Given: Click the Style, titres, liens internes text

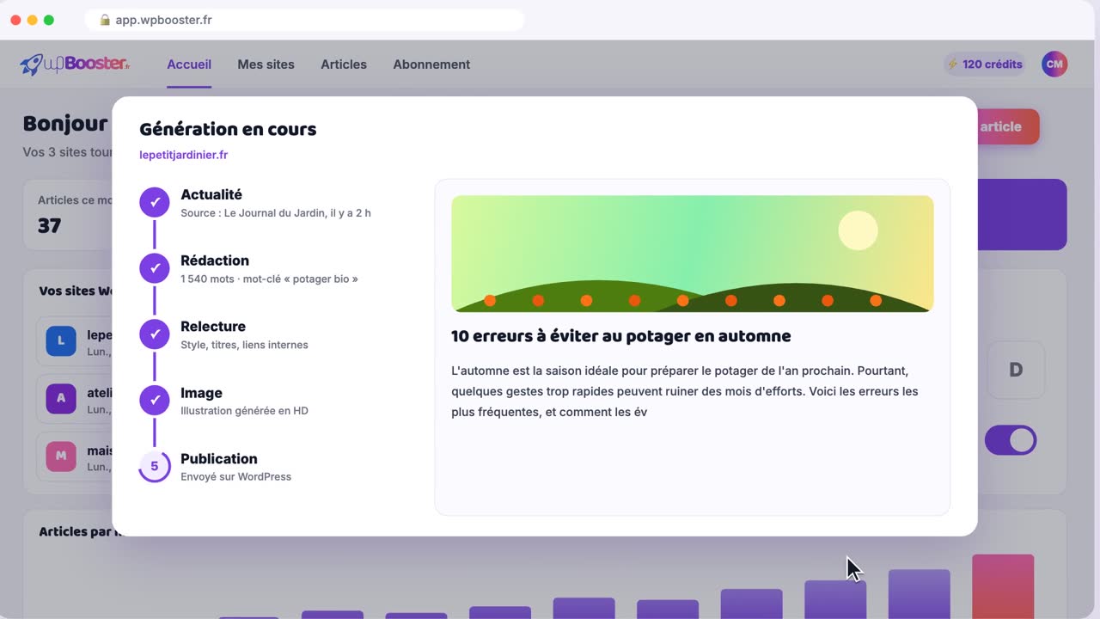Looking at the screenshot, I should pyautogui.click(x=244, y=345).
